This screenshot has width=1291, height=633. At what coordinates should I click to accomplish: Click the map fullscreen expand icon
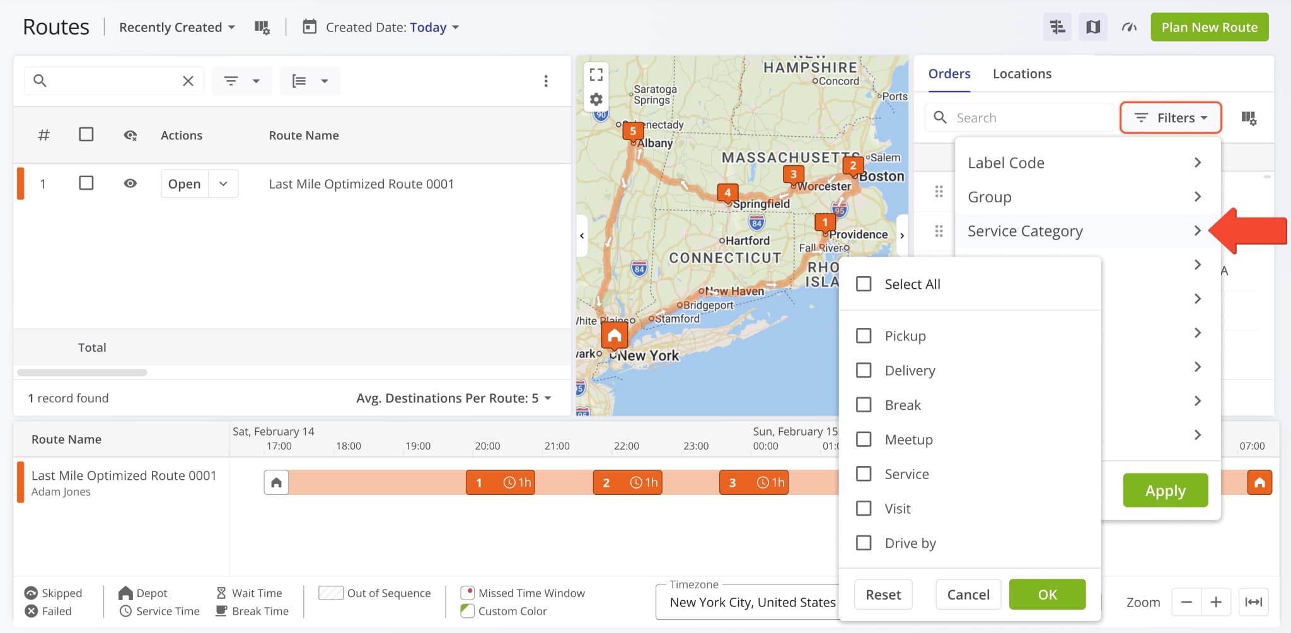point(596,74)
